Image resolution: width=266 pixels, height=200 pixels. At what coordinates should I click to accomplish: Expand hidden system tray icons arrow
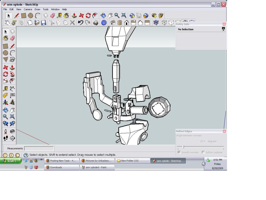pos(204,164)
